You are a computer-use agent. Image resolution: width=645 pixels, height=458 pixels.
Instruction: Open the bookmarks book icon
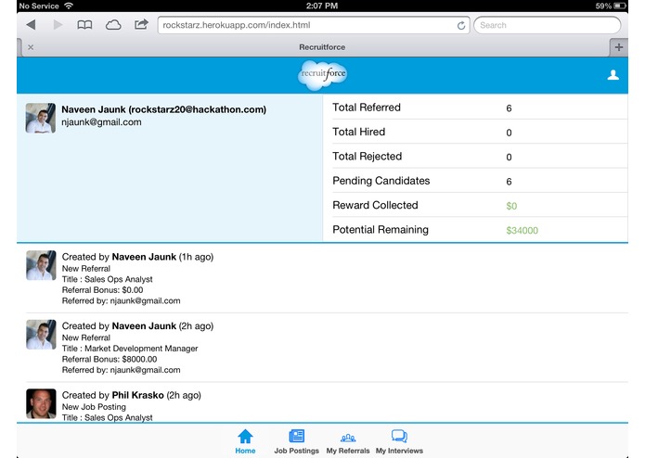[84, 25]
